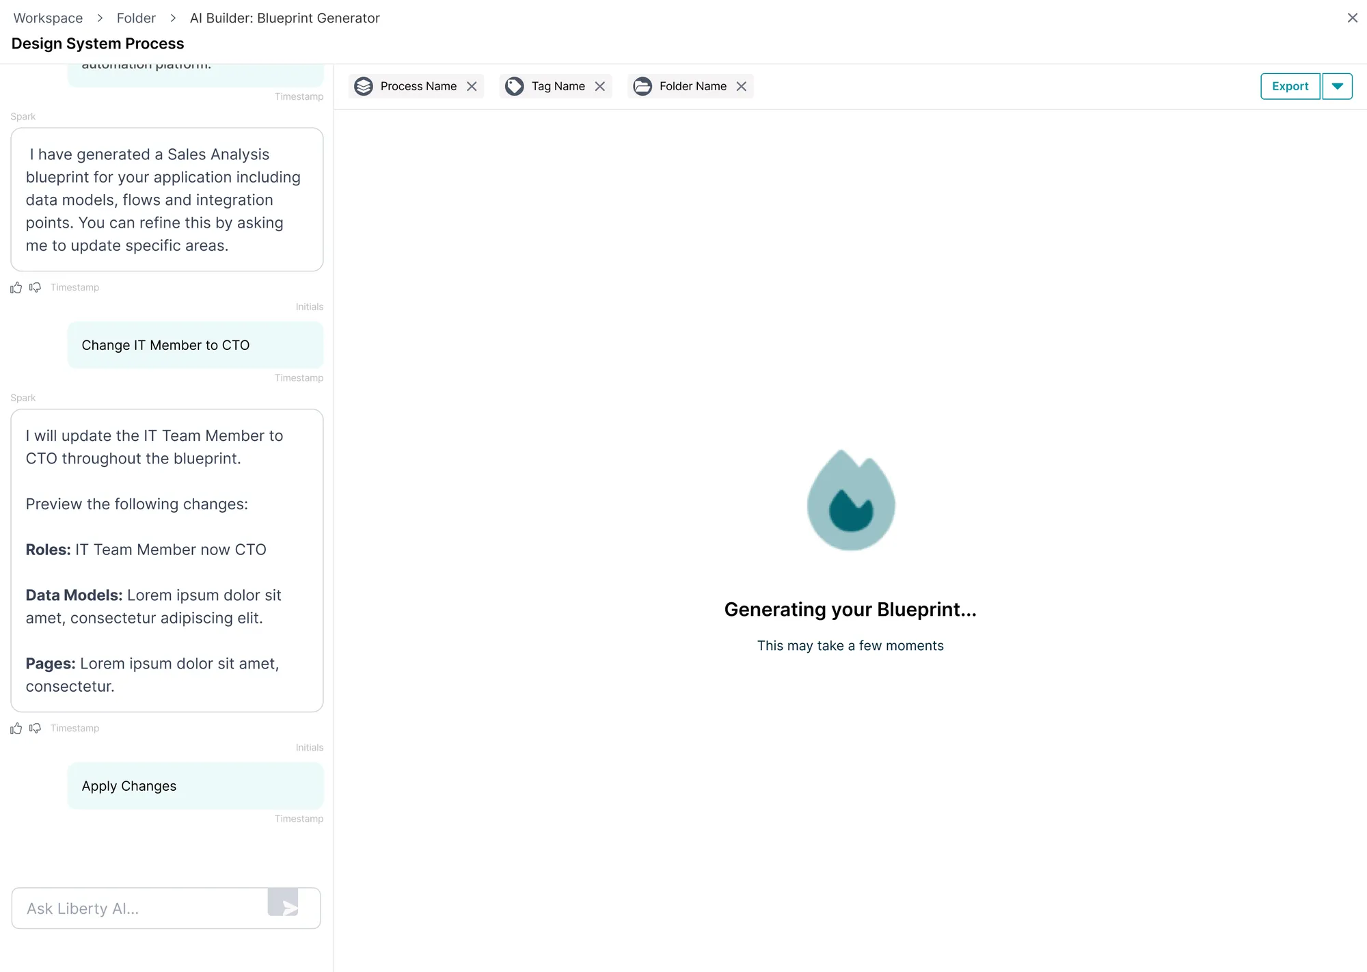Viewport: 1367px width, 972px height.
Task: Thumbs down the CTO update response
Action: tap(36, 729)
